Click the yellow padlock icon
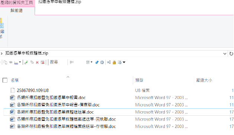 pos(114,62)
